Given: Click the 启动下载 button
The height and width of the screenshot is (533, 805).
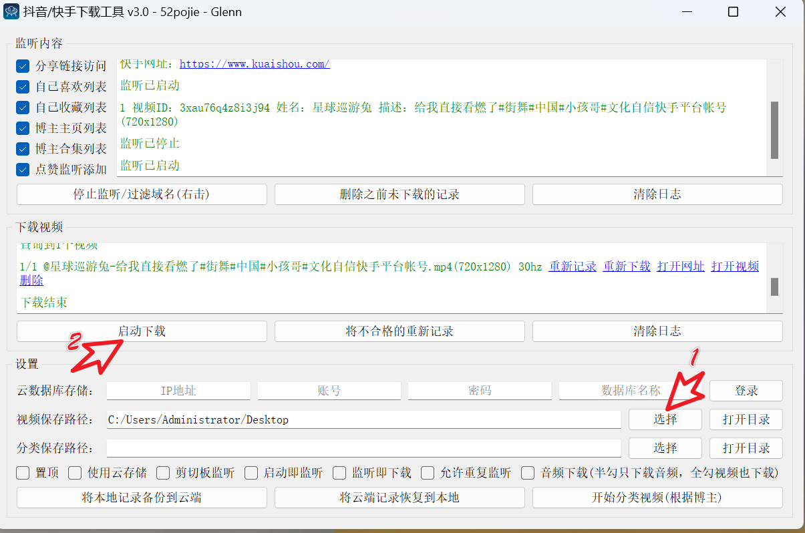Looking at the screenshot, I should 141,331.
